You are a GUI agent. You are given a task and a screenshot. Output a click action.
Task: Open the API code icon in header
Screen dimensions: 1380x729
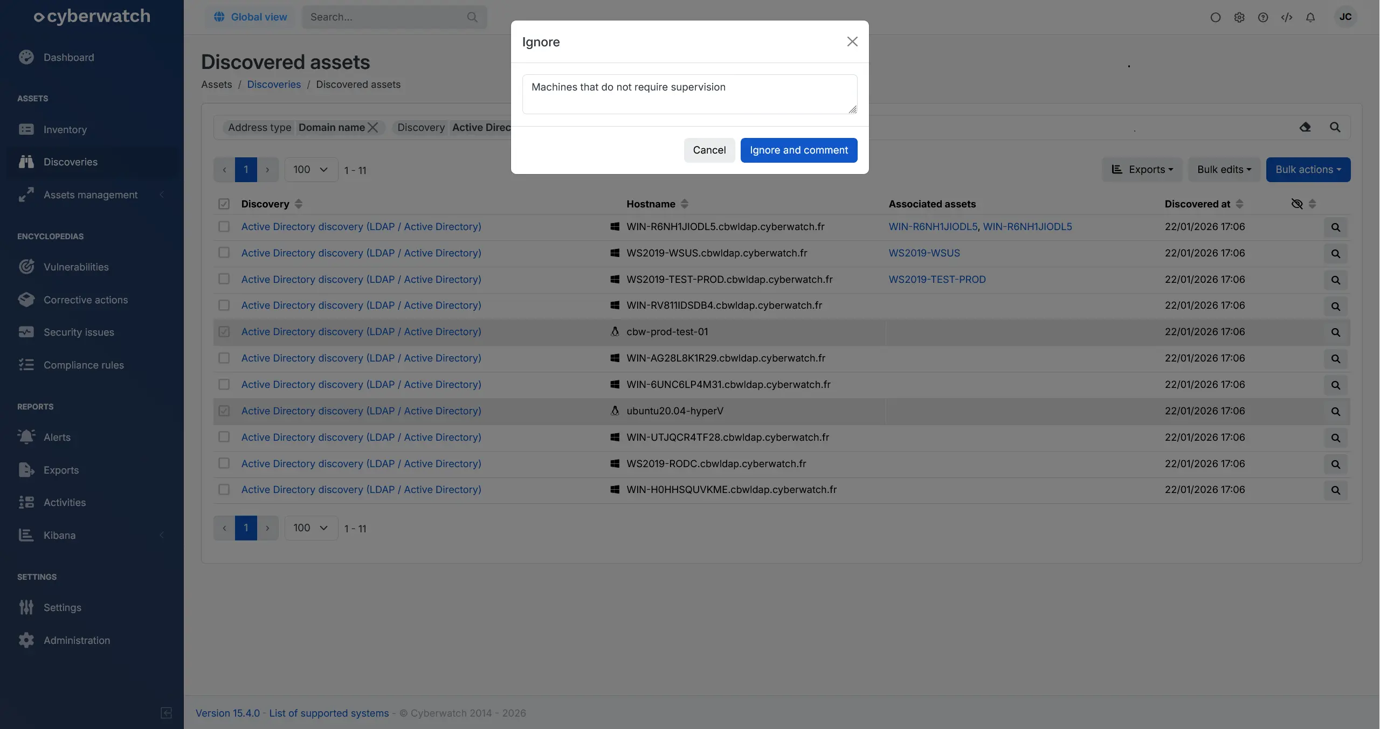point(1286,17)
